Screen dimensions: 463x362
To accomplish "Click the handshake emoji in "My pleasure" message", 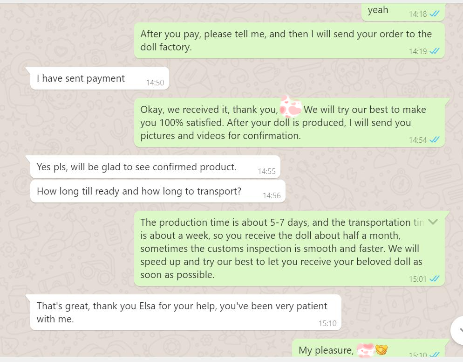I will coord(382,350).
